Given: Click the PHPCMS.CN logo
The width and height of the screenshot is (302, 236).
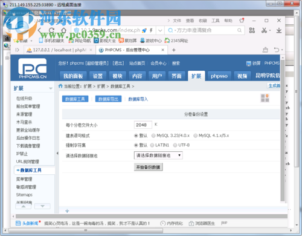Looking at the screenshot, I should tap(33, 68).
